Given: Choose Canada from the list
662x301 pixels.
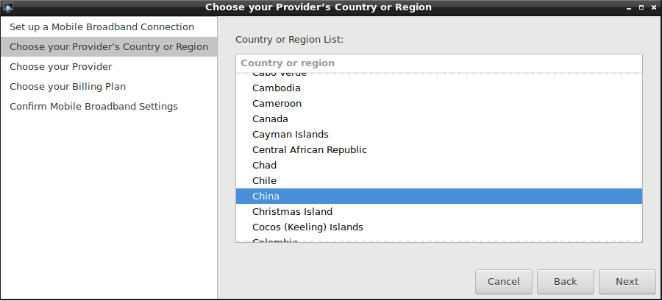Looking at the screenshot, I should pos(270,119).
